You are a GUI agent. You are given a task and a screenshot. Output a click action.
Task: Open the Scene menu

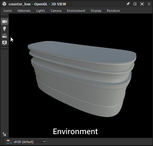[8, 11]
